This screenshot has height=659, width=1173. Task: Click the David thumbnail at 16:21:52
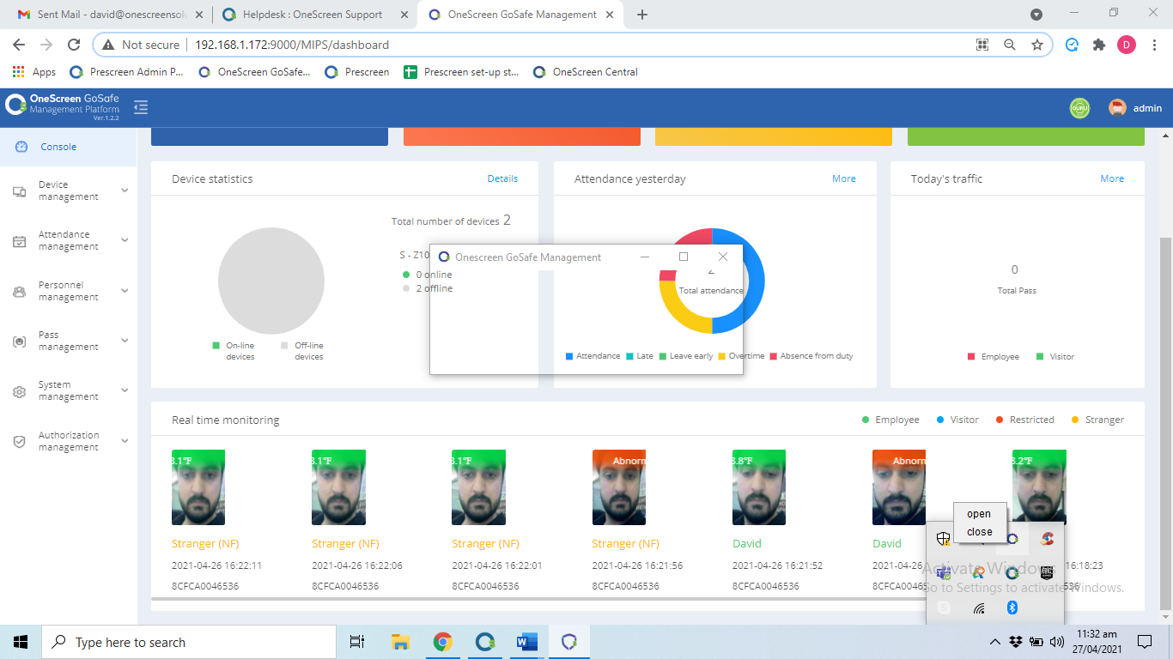[x=759, y=487]
